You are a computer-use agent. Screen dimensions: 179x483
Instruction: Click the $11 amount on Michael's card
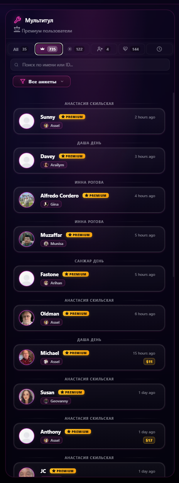click(x=149, y=361)
